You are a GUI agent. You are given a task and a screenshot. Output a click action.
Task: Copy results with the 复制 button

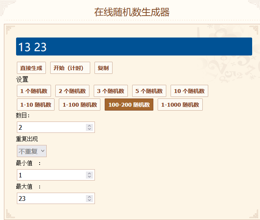pos(103,68)
